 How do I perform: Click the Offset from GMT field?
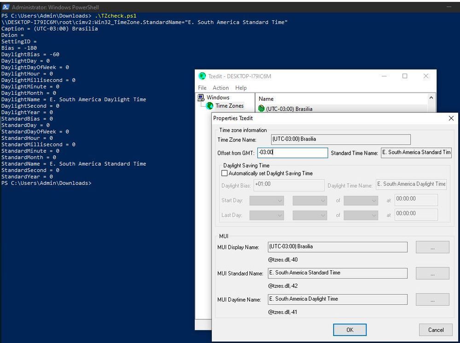click(292, 152)
